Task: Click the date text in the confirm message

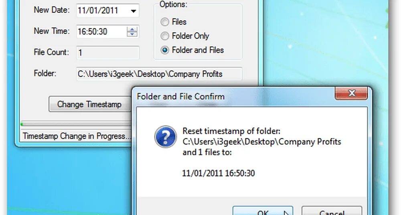Action: pos(219,173)
